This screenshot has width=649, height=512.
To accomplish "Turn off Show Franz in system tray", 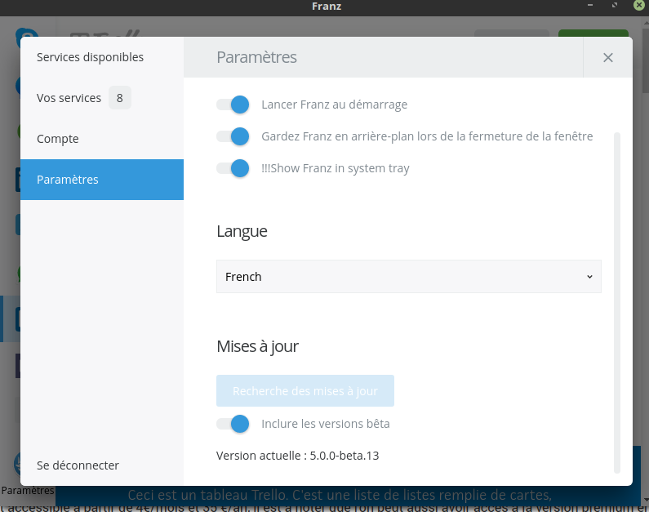I will tap(233, 168).
